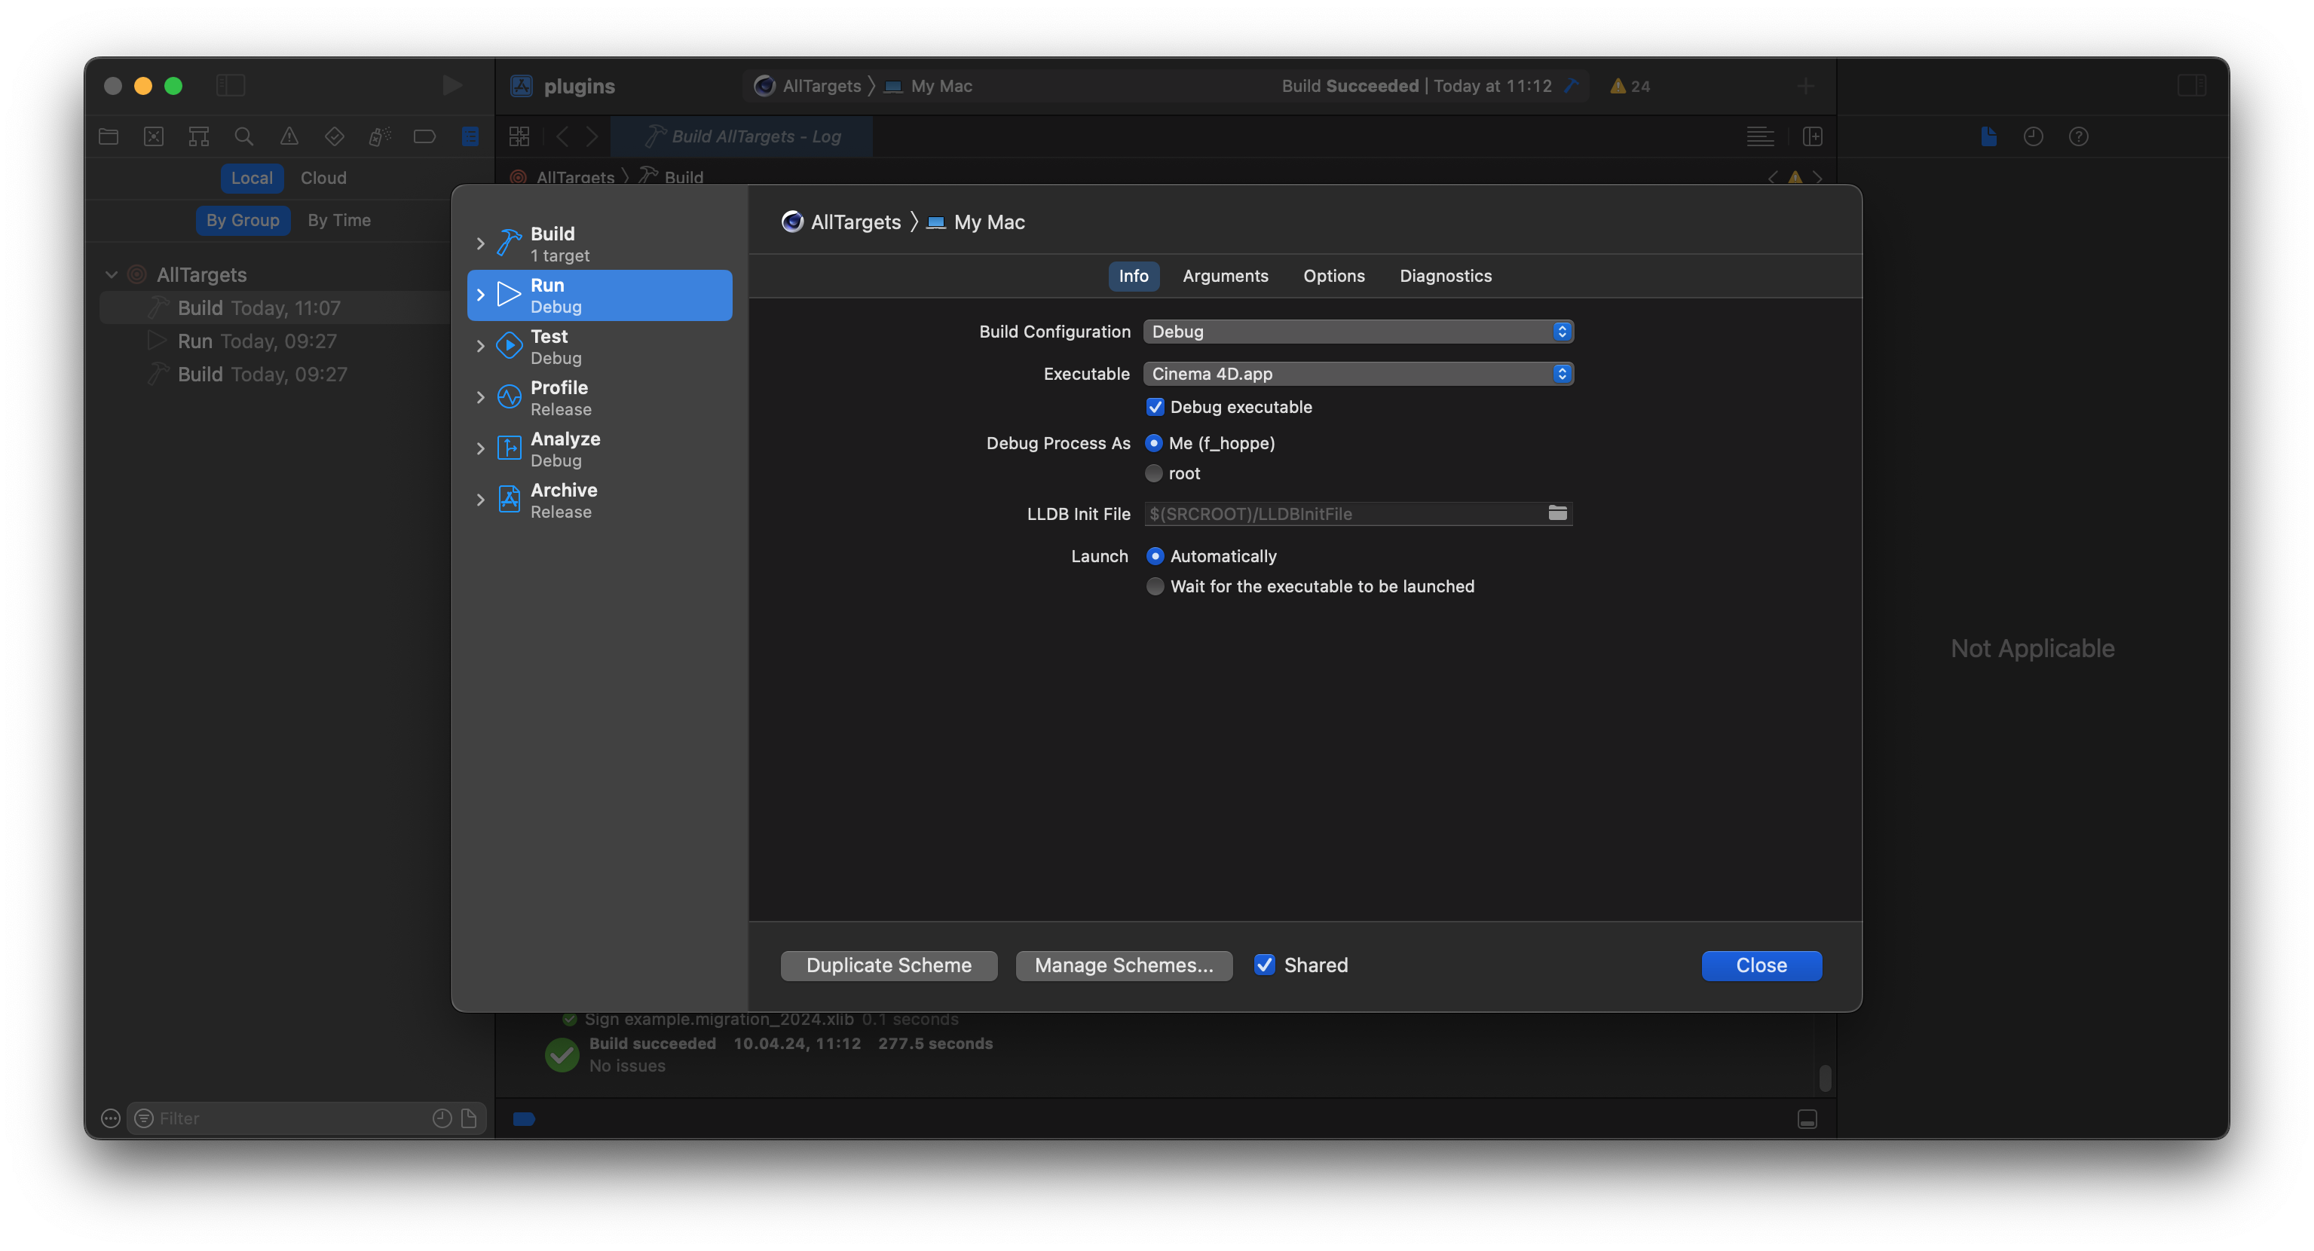Image resolution: width=2314 pixels, height=1251 pixels.
Task: Click the folder icon in LLDB Init File
Action: pos(1556,512)
